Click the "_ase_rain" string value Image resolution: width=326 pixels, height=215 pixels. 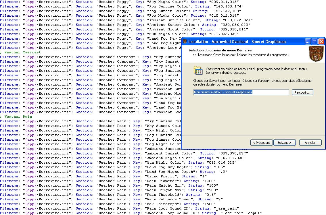tap(226, 208)
